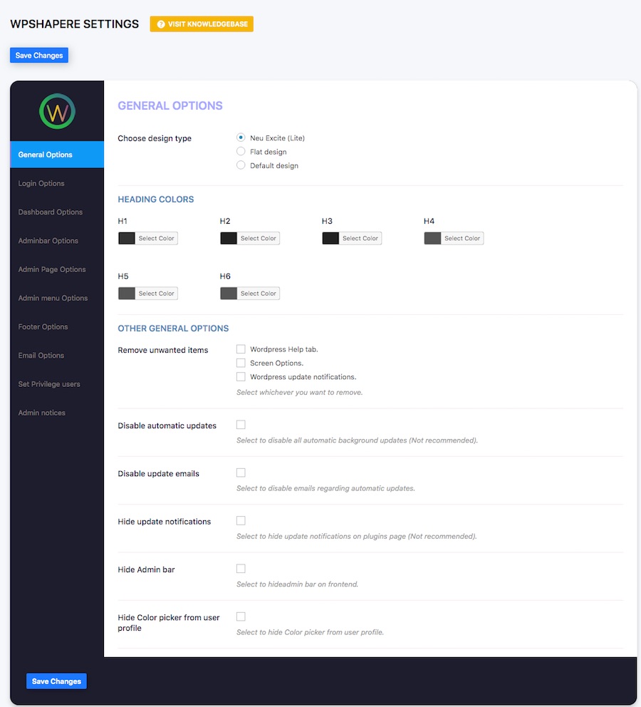Click 'Choose design type' label
Image resolution: width=641 pixels, height=707 pixels.
[x=155, y=138]
